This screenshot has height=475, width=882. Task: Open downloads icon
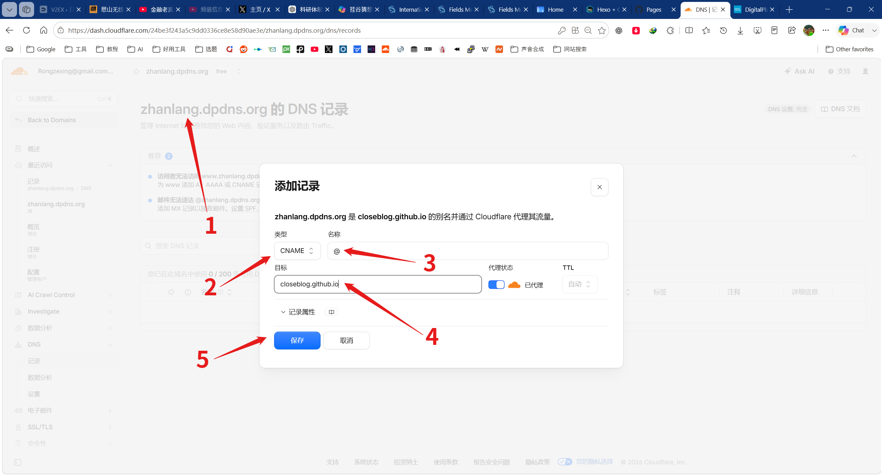pyautogui.click(x=740, y=30)
